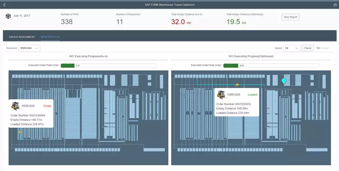Select the View Process tab
This screenshot has width=339, height=171.
point(50,37)
